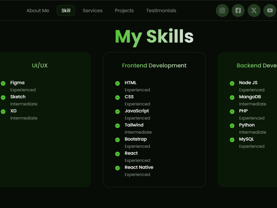
Task: Select the Sketch skill name
Action: point(18,97)
